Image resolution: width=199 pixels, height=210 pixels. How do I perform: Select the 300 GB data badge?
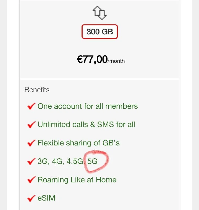(x=100, y=32)
